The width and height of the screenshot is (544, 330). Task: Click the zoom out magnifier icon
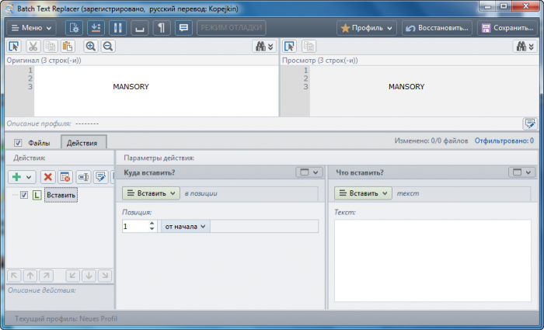click(x=108, y=47)
